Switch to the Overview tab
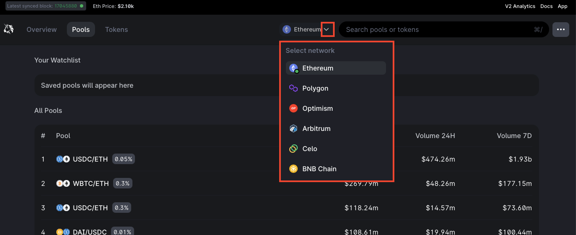The height and width of the screenshot is (235, 576). [42, 29]
